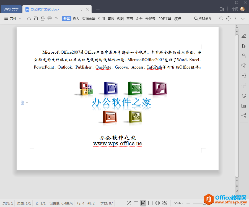This screenshot has height=207, width=249.
Task: Open the history clock sidebar icon
Action: [244, 96]
